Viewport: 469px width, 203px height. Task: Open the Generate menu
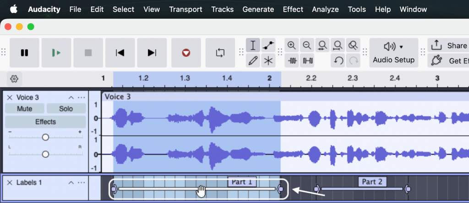[x=258, y=9]
